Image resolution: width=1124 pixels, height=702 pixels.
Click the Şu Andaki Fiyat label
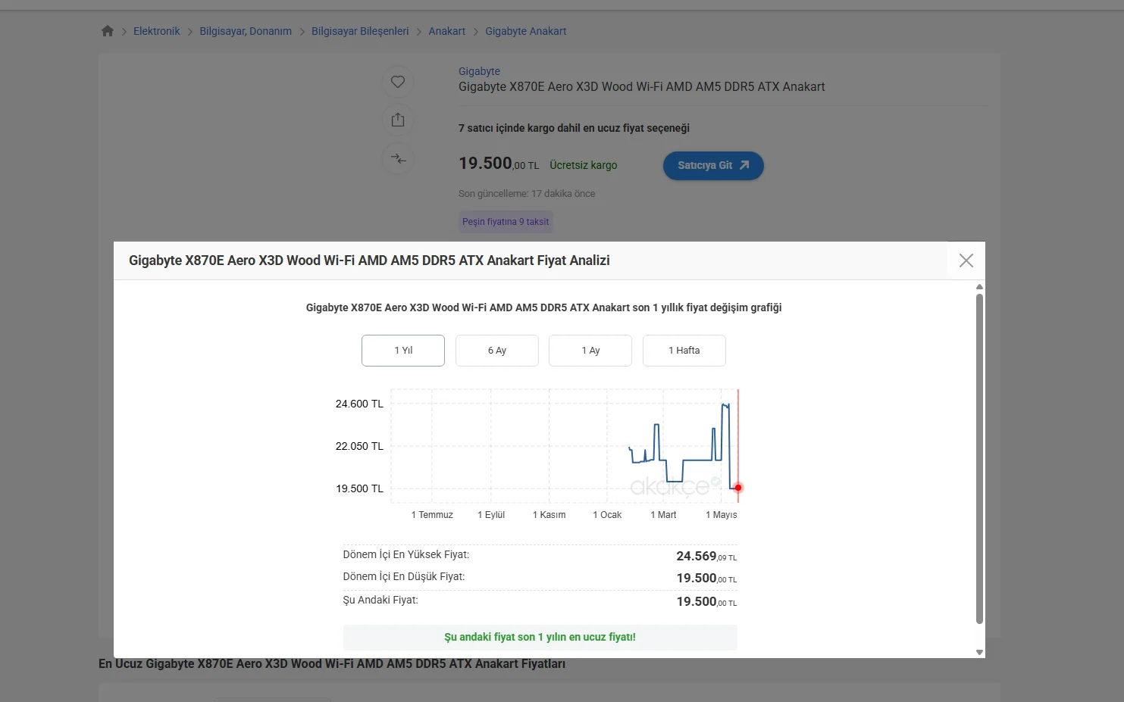380,601
